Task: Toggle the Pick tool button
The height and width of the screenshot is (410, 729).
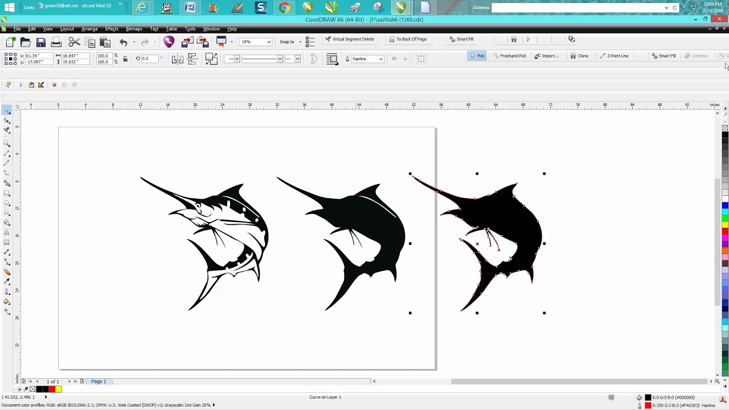Action: tap(477, 56)
